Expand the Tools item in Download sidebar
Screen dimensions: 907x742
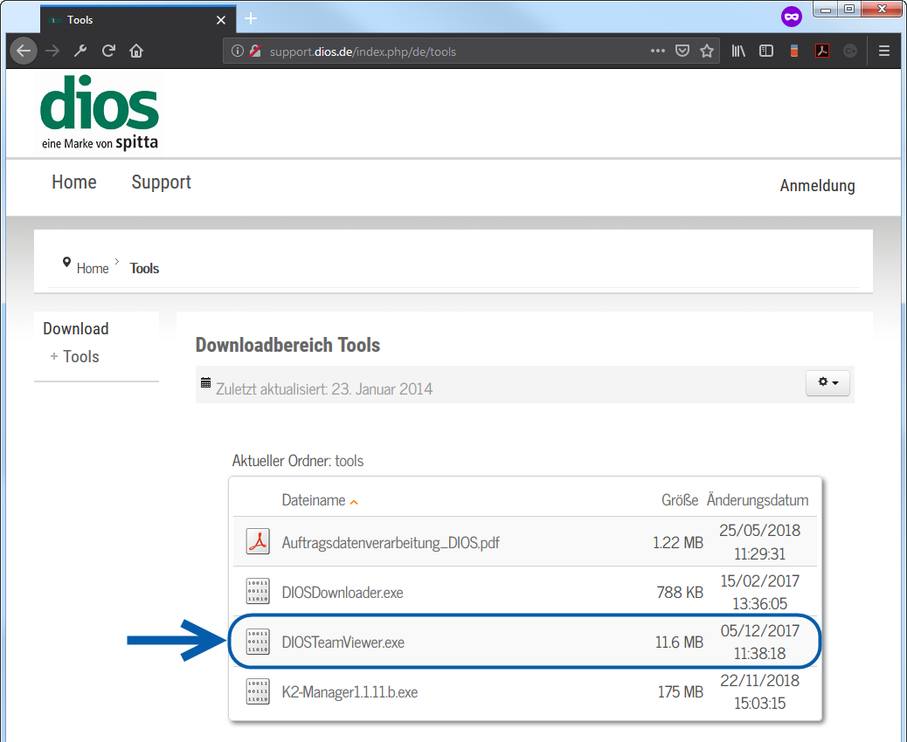80,356
